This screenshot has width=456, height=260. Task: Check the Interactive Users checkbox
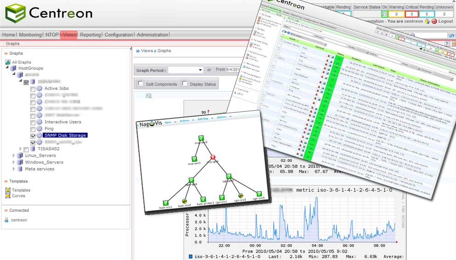tap(33, 122)
